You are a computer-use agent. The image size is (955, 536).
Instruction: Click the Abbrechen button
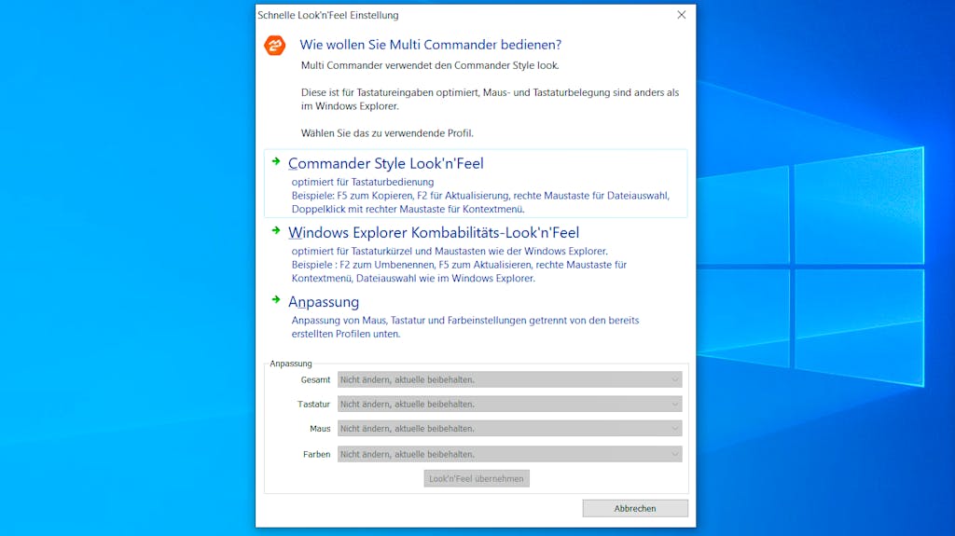click(x=634, y=508)
